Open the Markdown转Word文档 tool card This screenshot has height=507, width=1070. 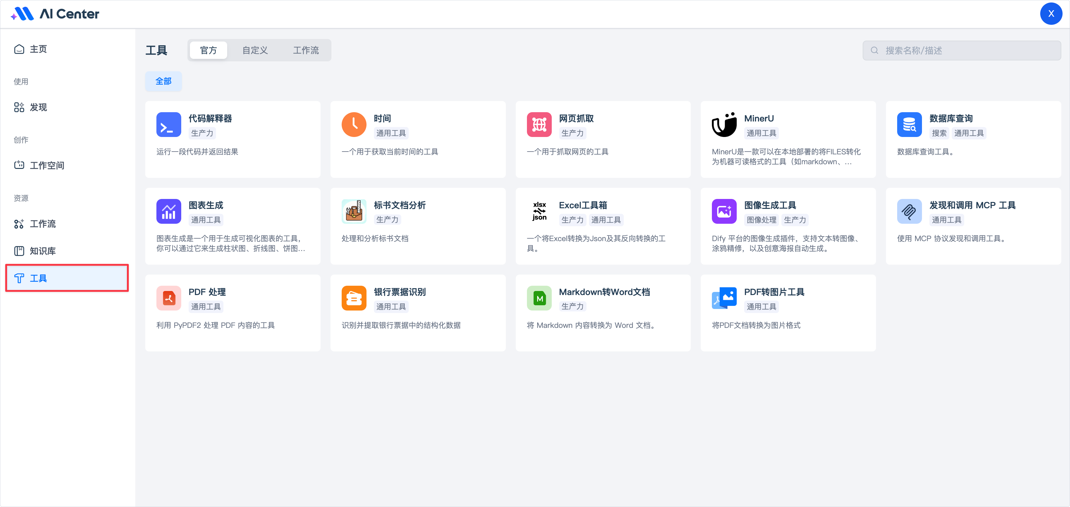pyautogui.click(x=603, y=312)
